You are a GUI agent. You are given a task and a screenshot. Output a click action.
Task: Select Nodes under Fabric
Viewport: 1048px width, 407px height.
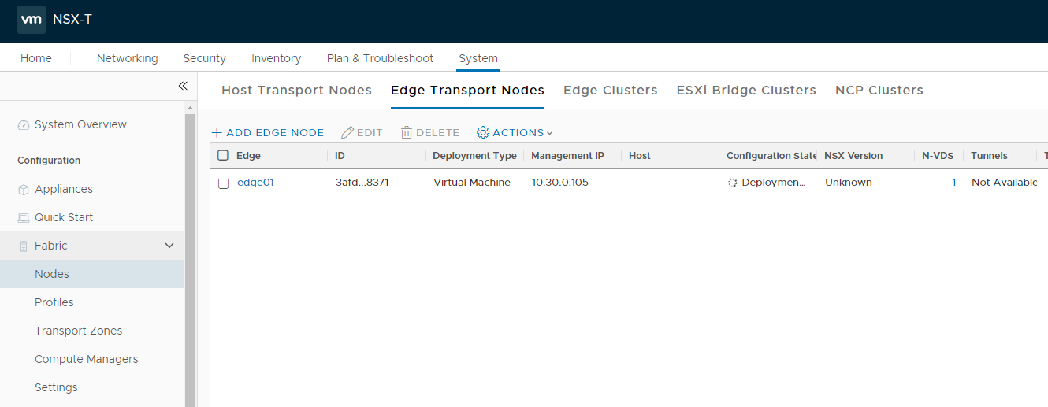coord(52,274)
